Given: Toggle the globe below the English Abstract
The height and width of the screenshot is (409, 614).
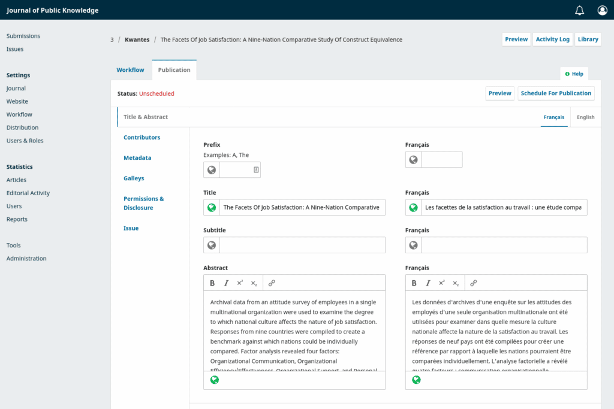Looking at the screenshot, I should pyautogui.click(x=215, y=379).
